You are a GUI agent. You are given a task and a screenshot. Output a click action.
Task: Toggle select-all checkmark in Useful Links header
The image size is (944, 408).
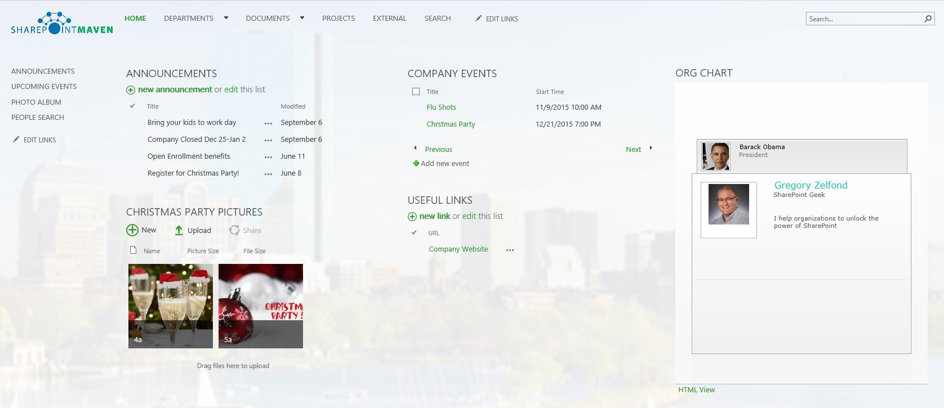pyautogui.click(x=414, y=232)
